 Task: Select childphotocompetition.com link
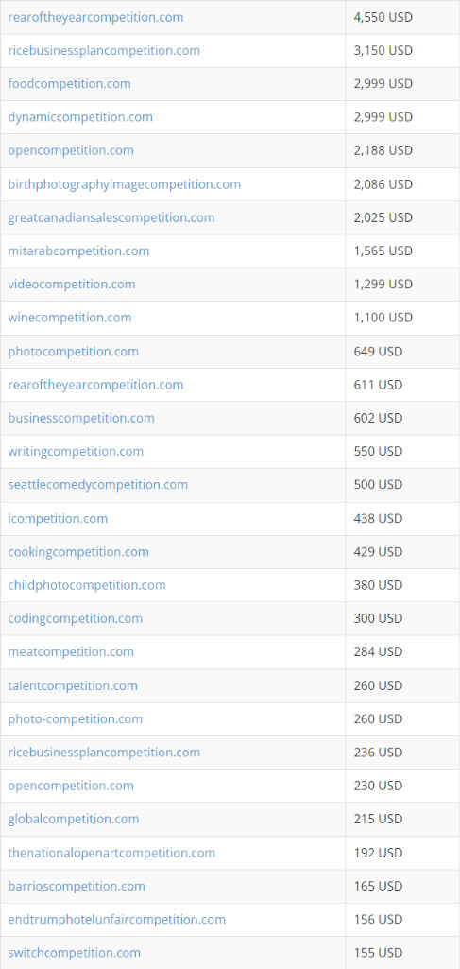(87, 584)
